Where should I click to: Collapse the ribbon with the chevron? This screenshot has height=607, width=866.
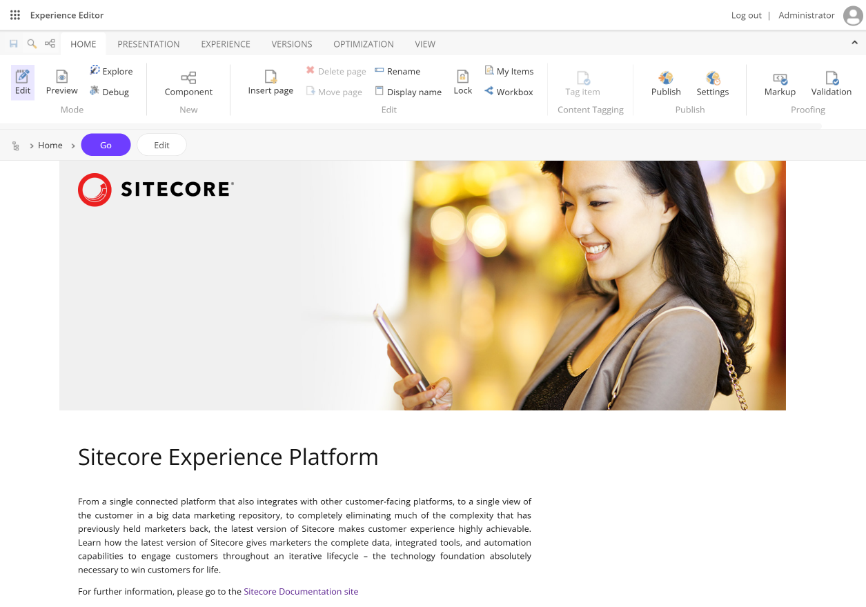pyautogui.click(x=855, y=43)
